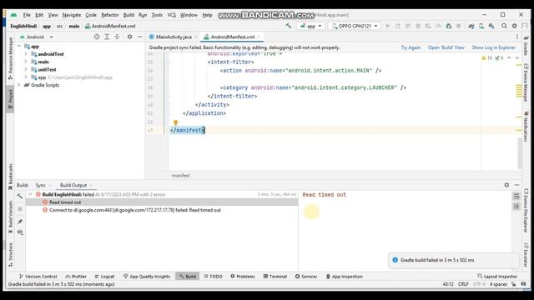Close the AndroidManifest.xml tab
This screenshot has height=300, width=534.
tap(259, 37)
